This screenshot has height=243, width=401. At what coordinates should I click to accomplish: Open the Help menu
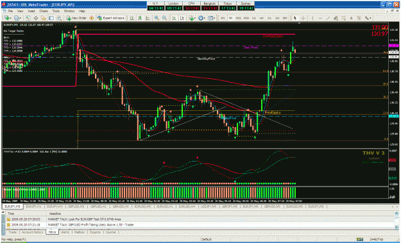tap(82, 12)
